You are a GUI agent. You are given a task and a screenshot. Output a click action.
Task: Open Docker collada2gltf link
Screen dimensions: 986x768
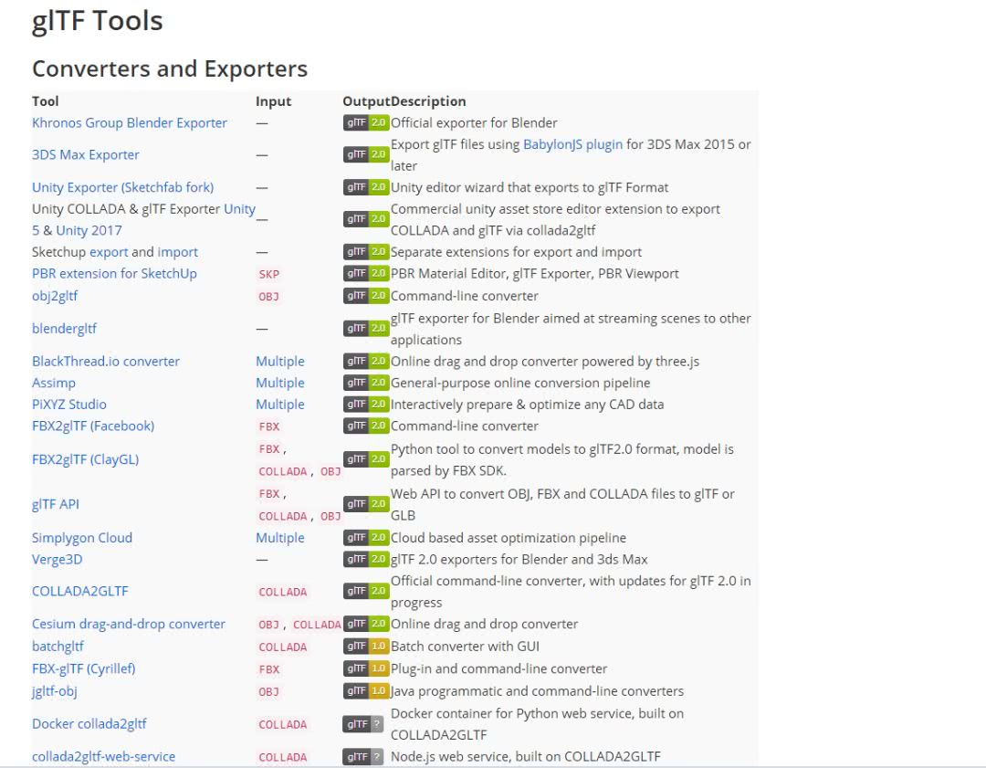(89, 724)
